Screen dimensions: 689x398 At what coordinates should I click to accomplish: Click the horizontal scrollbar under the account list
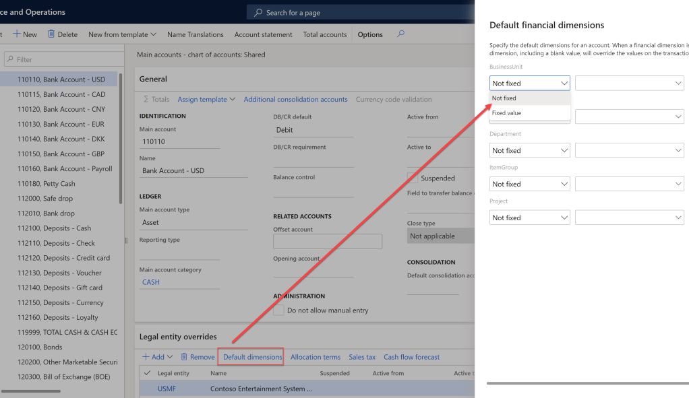coord(32,391)
